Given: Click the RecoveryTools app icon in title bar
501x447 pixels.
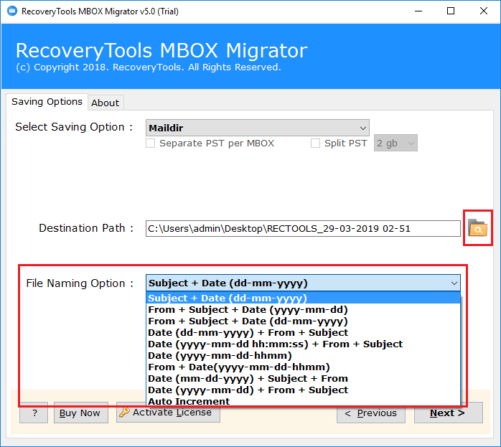Looking at the screenshot, I should (x=11, y=11).
